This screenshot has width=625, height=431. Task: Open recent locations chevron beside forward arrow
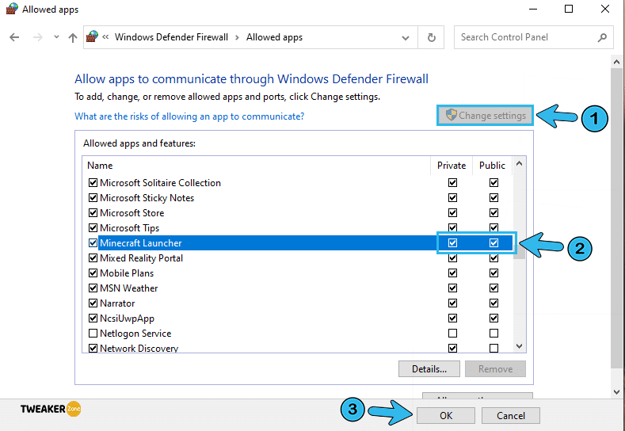56,37
